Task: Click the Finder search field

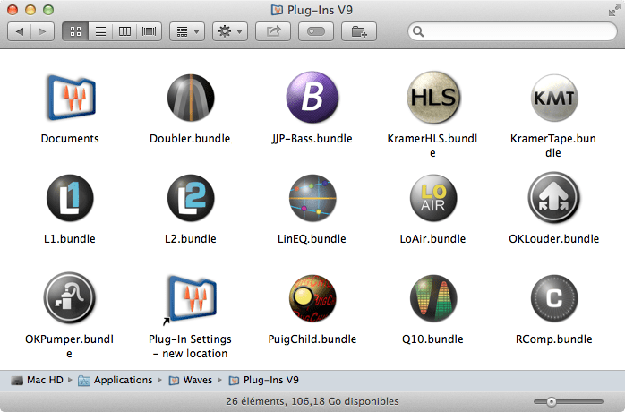Action: pyautogui.click(x=510, y=31)
